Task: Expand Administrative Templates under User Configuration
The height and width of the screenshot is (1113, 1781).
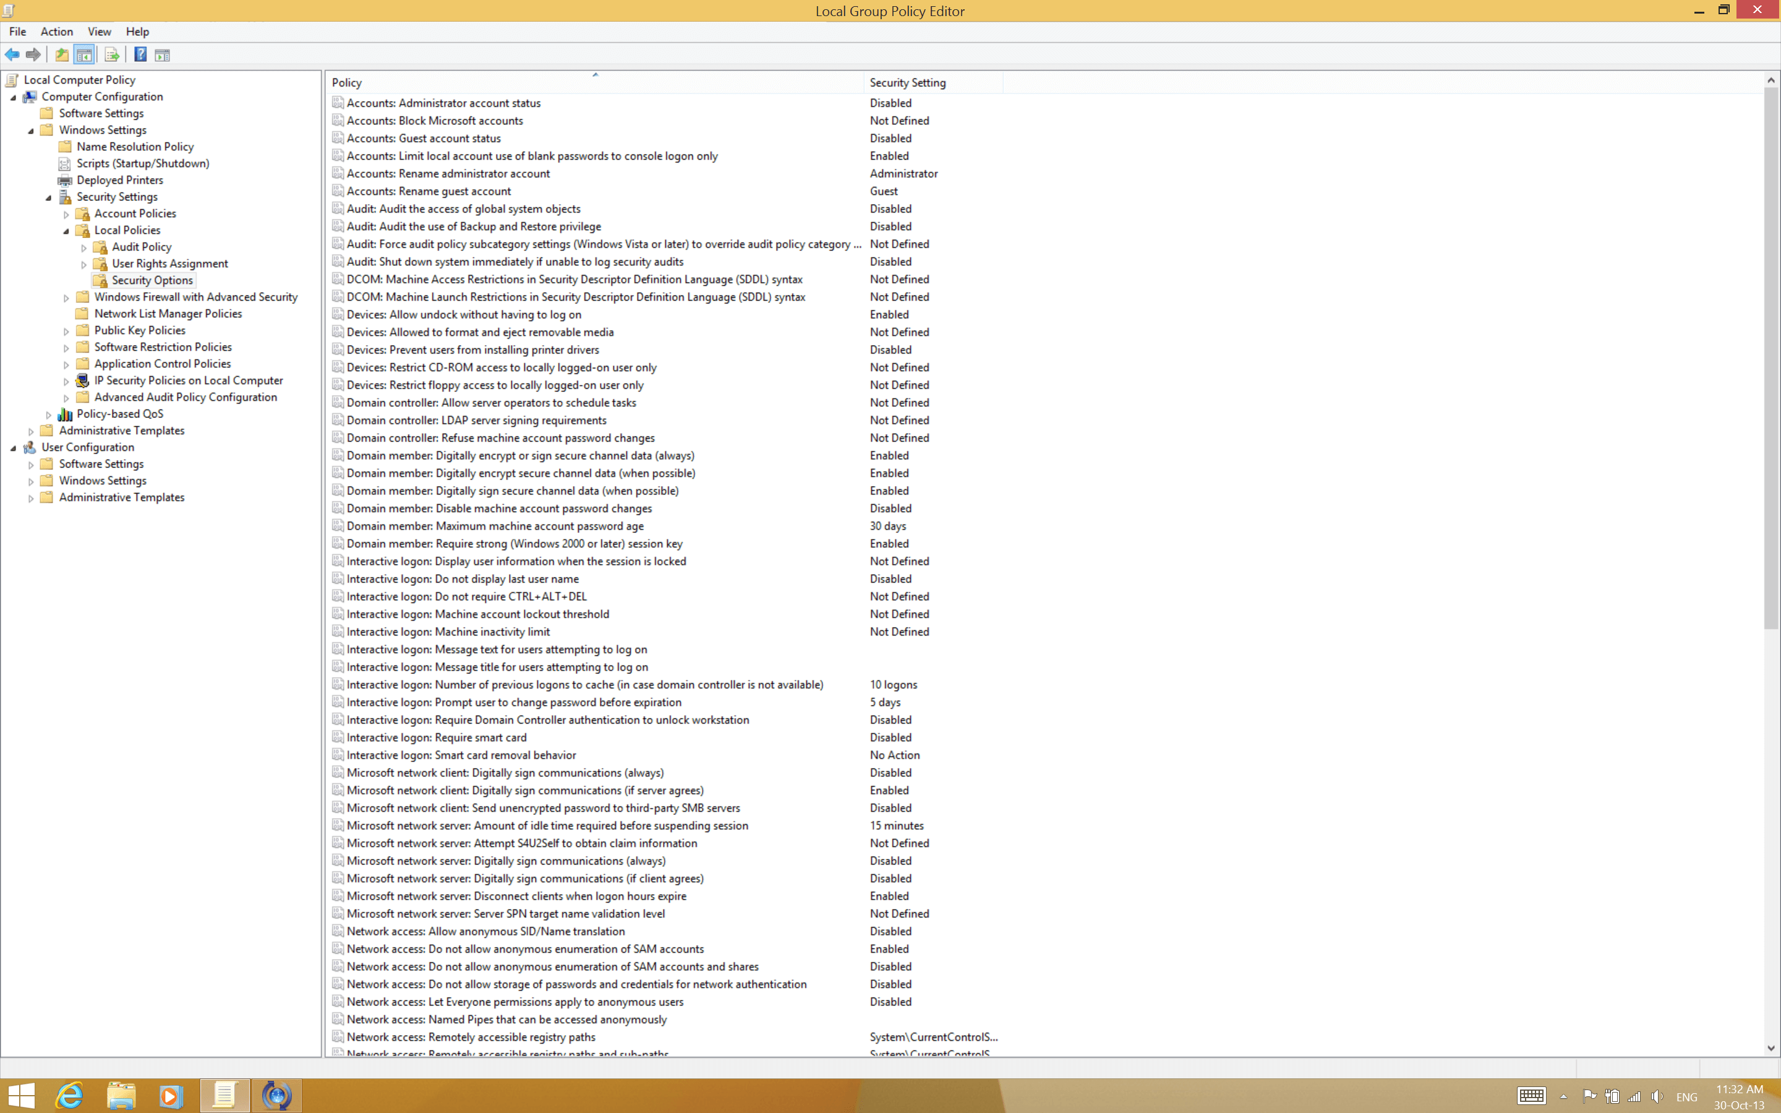Action: tap(31, 498)
